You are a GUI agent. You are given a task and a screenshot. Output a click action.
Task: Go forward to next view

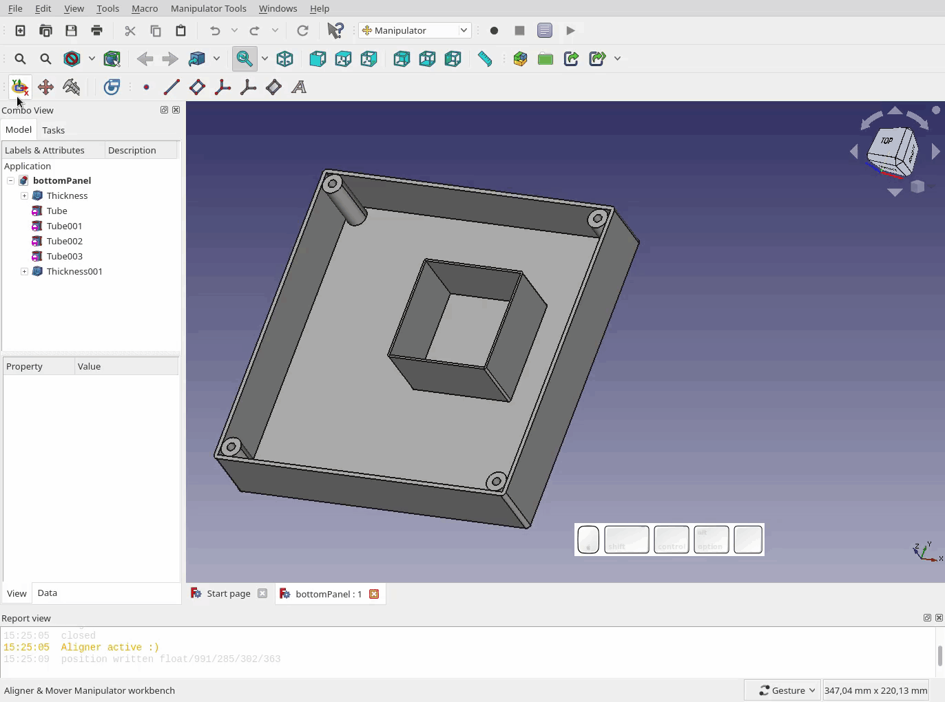tap(170, 58)
